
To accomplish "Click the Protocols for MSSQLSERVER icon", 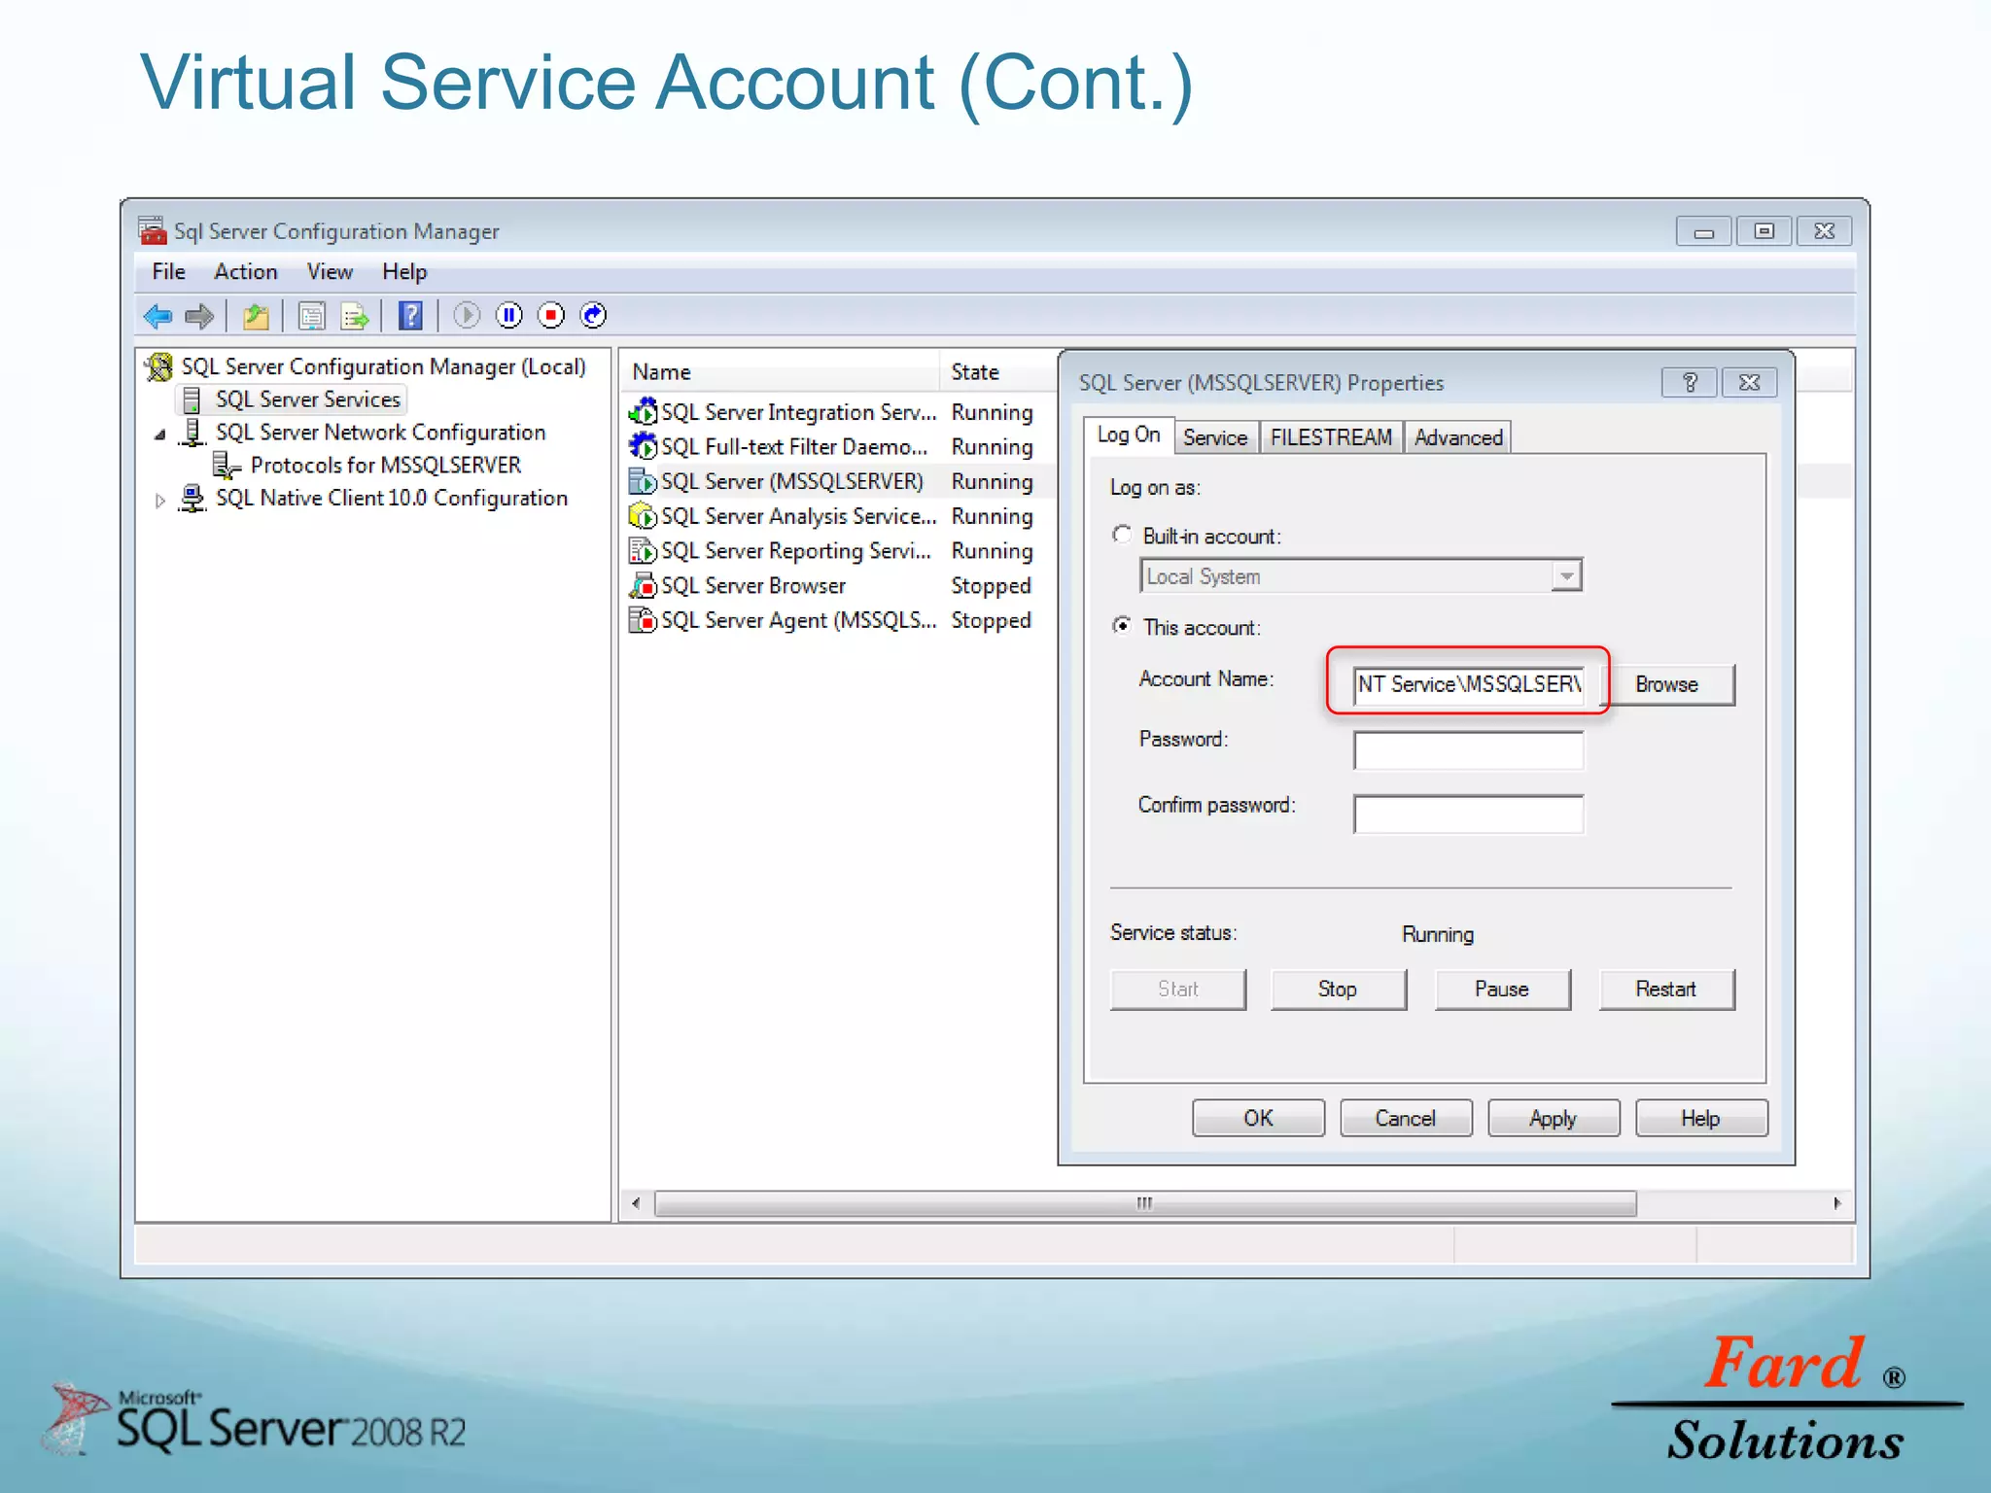I will click(x=227, y=466).
